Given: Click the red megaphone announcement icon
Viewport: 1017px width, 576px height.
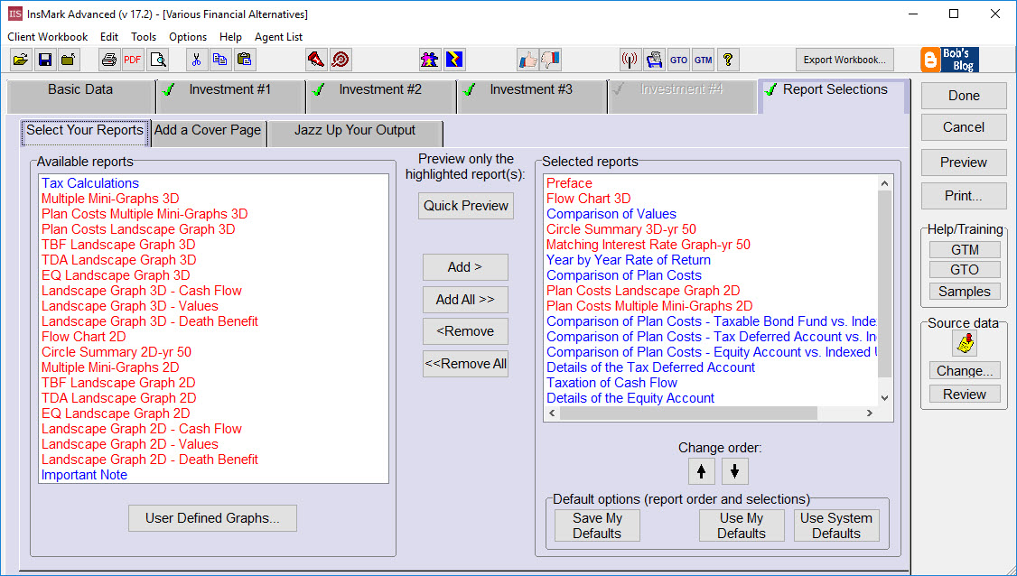Looking at the screenshot, I should click(x=316, y=60).
